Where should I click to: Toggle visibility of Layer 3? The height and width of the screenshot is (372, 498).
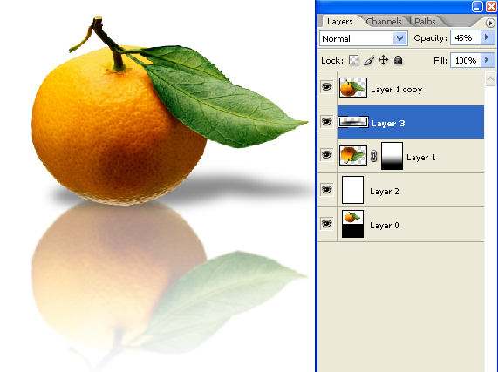326,122
